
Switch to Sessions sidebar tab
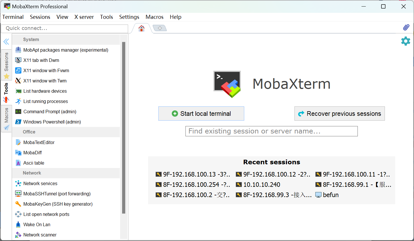click(x=6, y=65)
